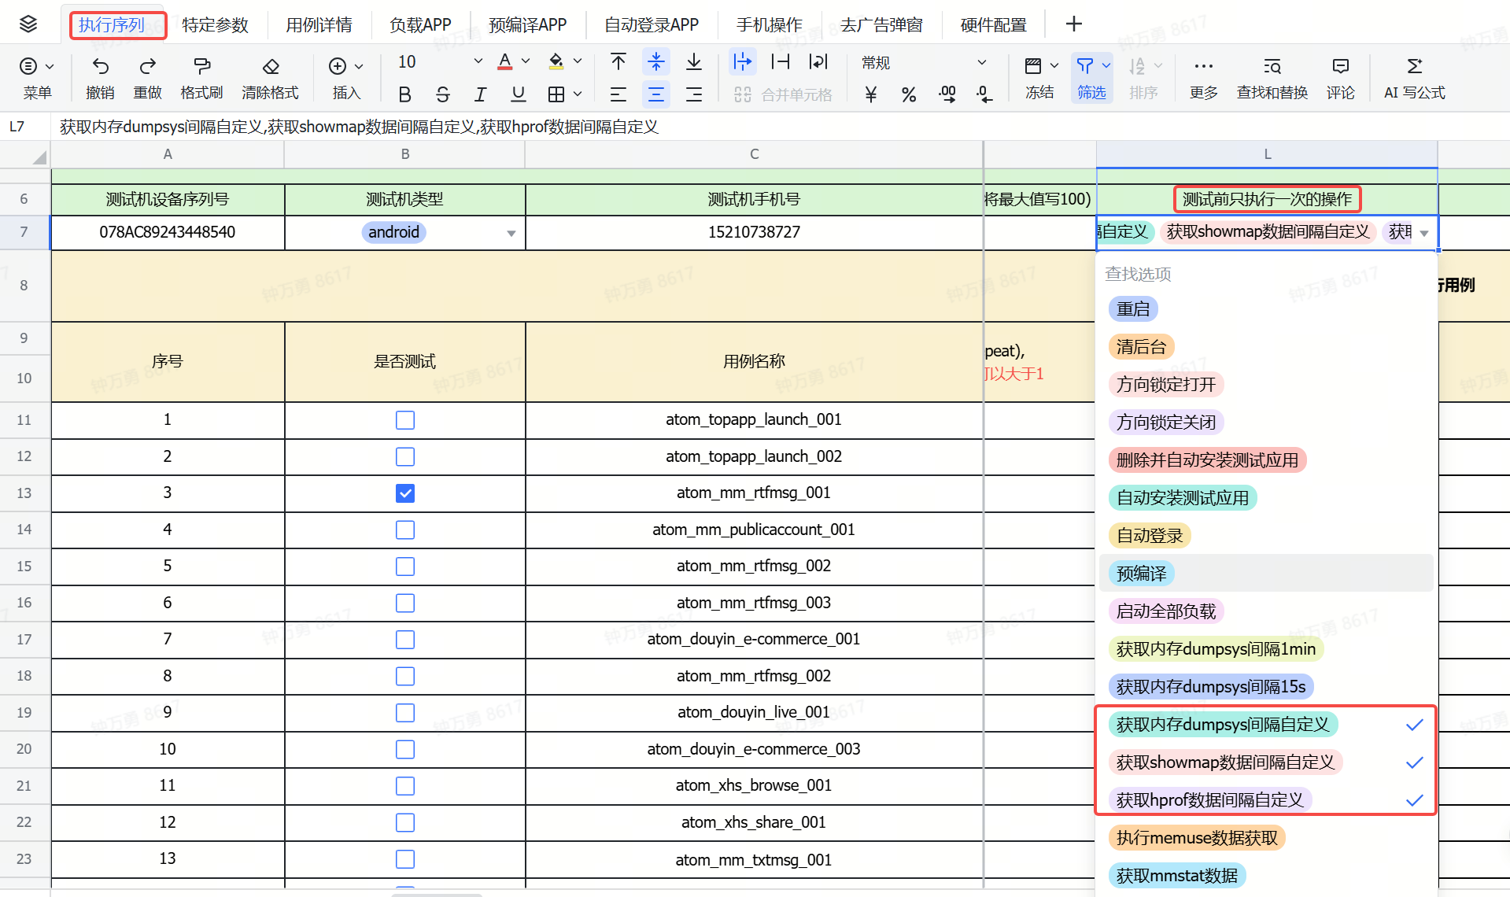Check box for atom_douyin_live_001
Screen dimensions: 1510x897
[405, 713]
